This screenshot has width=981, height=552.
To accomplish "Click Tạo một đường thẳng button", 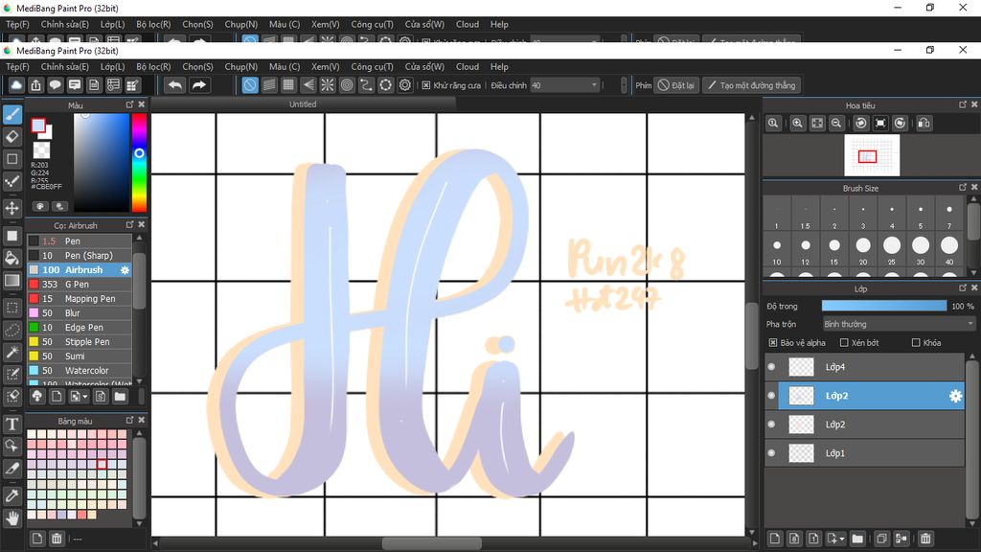I will (751, 85).
